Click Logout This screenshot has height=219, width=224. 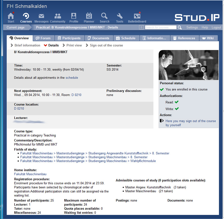216,27
